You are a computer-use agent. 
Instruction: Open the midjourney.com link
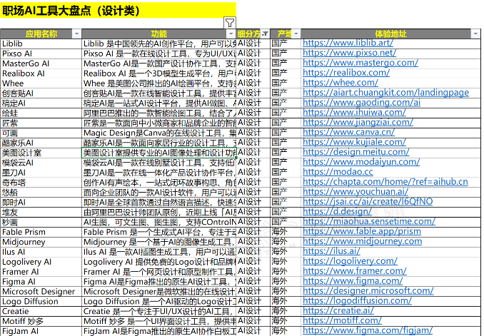(363, 241)
